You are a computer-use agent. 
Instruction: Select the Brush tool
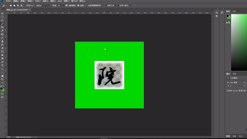coord(2,38)
